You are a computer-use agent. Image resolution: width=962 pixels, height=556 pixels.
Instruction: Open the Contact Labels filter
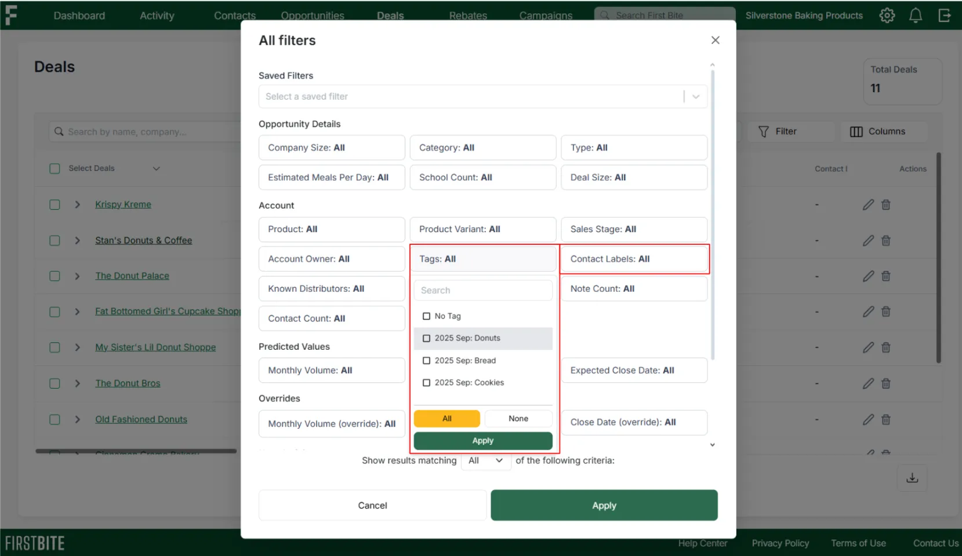634,259
